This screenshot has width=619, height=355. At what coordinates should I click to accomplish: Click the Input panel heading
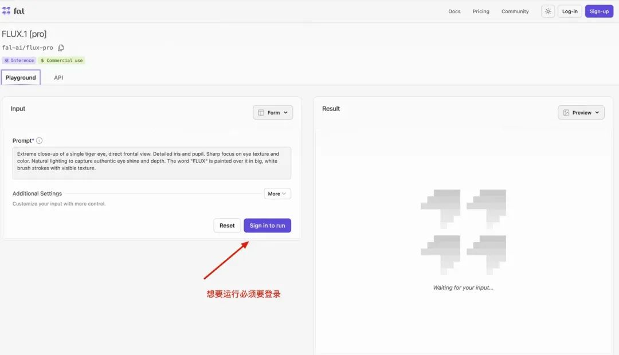click(x=18, y=108)
